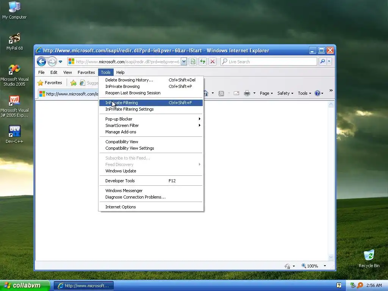Click the Stop loading button

click(x=213, y=61)
